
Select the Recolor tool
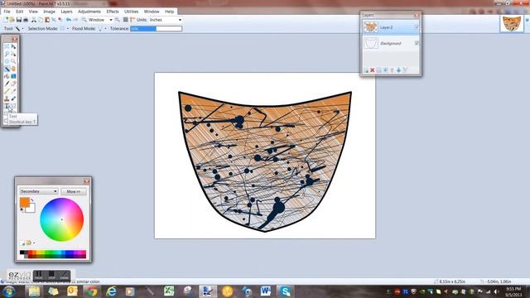(x=13, y=99)
